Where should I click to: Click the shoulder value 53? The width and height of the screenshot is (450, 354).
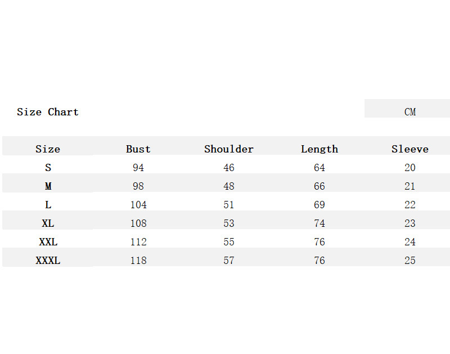[229, 223]
